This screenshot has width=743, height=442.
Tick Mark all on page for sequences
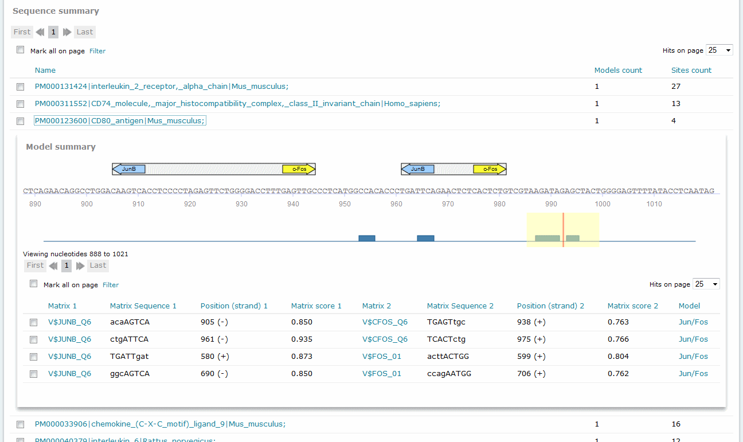[x=21, y=50]
